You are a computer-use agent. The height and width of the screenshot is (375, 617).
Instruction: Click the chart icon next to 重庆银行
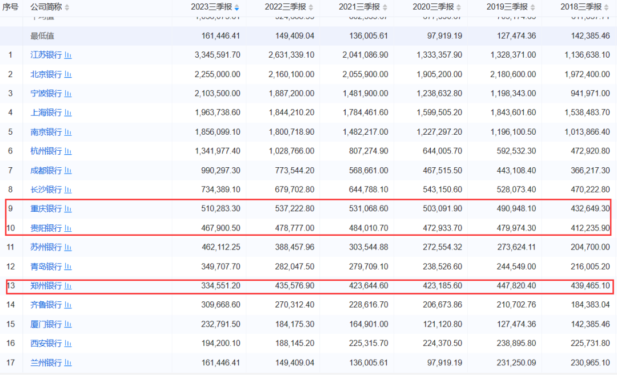(x=68, y=209)
